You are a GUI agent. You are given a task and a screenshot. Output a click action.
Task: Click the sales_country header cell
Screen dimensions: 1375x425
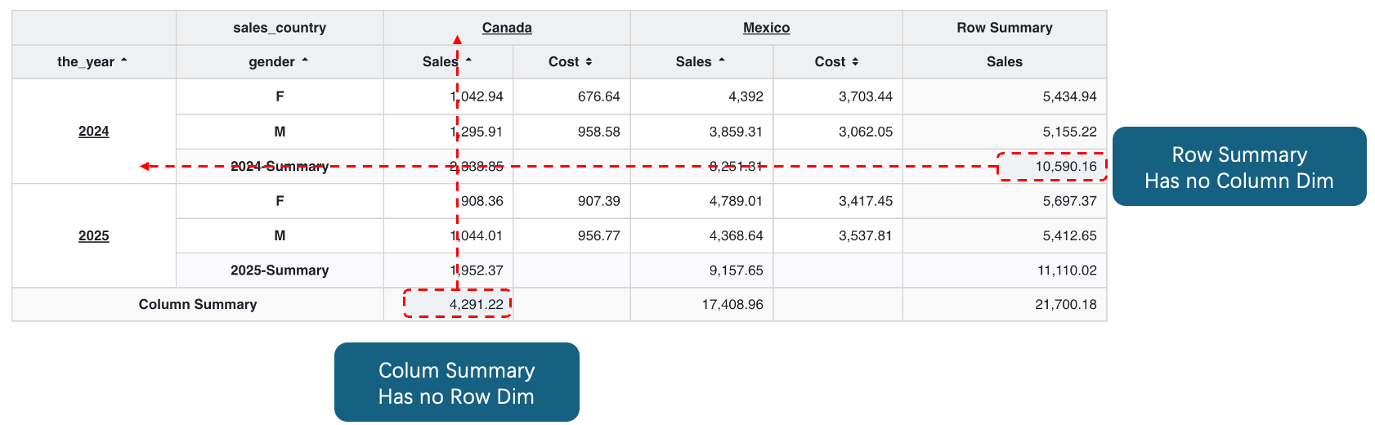click(280, 28)
